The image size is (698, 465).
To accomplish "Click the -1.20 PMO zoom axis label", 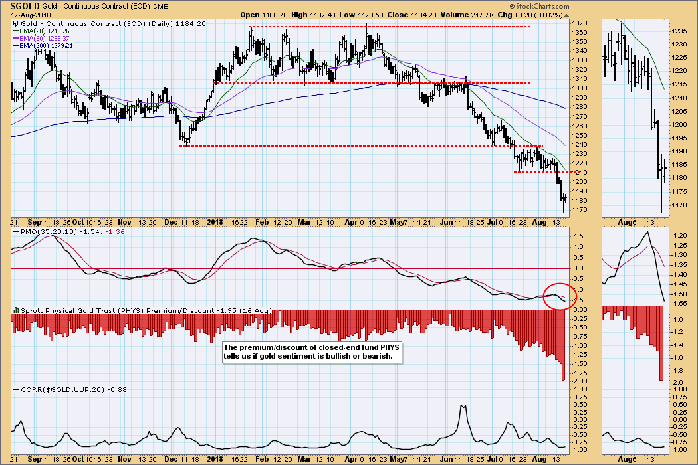I will [x=679, y=236].
